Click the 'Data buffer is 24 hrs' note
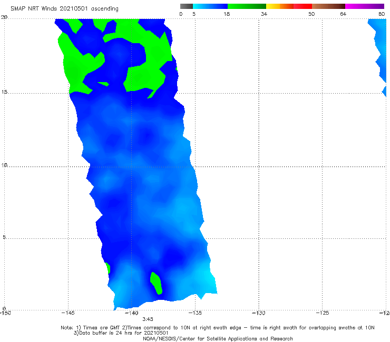Viewport: 390px width, 342px height. [x=121, y=333]
